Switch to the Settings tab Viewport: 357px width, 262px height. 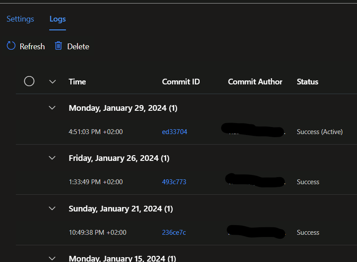coord(20,19)
